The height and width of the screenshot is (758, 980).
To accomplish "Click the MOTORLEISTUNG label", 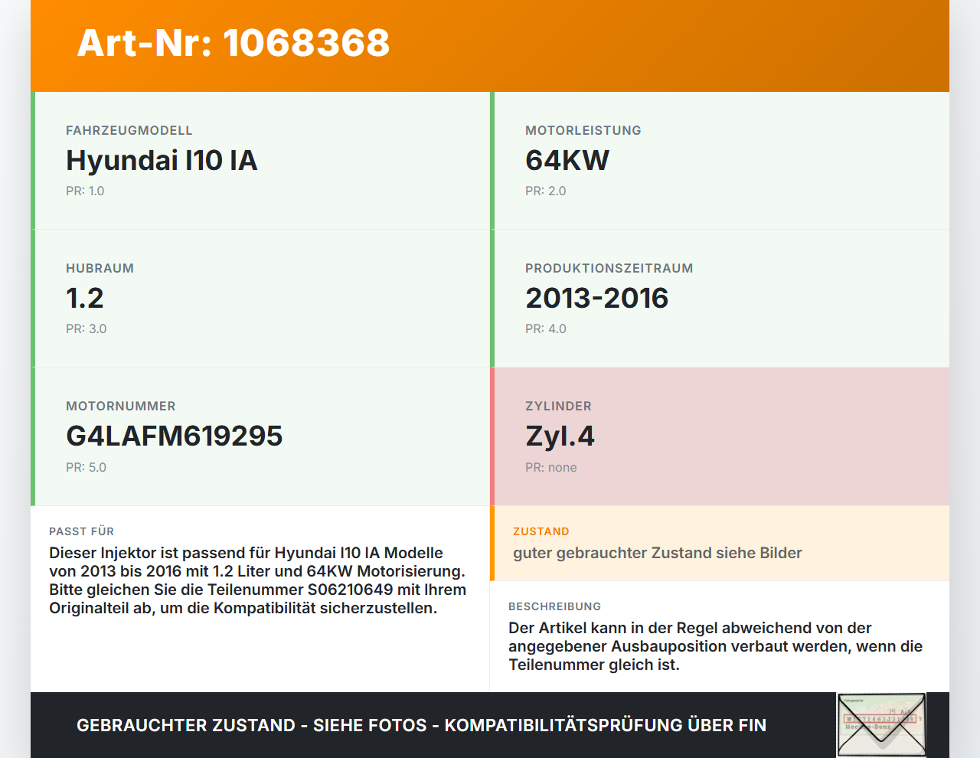I will 583,130.
